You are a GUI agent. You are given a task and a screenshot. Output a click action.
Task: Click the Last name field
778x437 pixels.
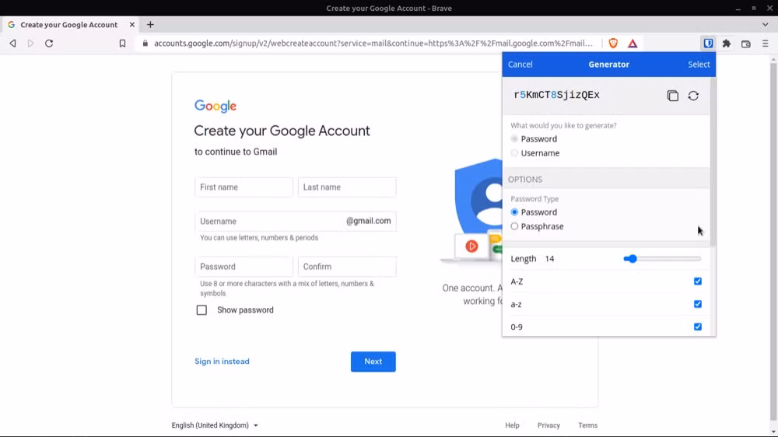347,187
